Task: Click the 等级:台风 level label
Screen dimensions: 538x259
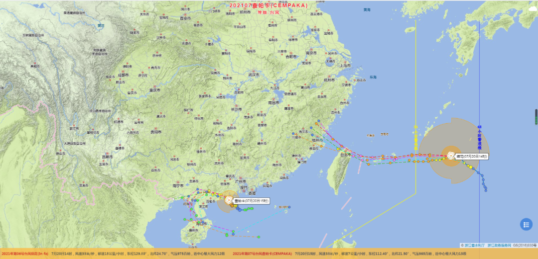Action: pos(269,12)
